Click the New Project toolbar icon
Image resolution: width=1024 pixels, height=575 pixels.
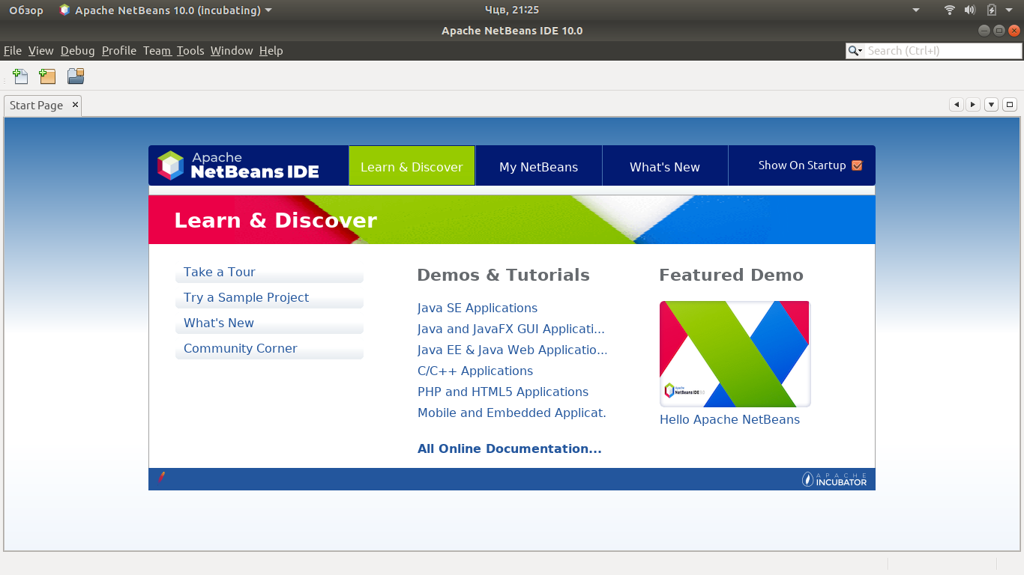(48, 76)
